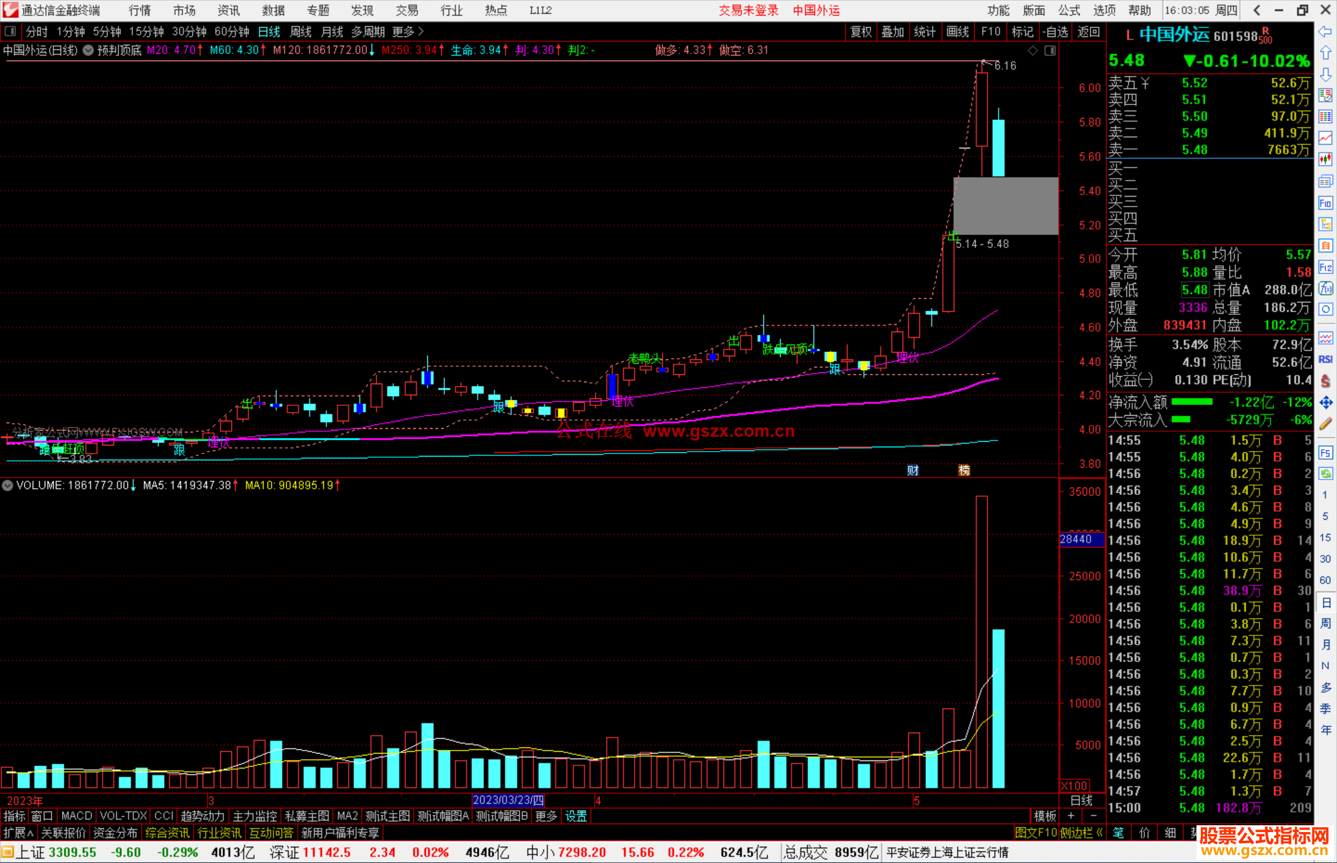Open the F10 company info icon

point(1325,203)
